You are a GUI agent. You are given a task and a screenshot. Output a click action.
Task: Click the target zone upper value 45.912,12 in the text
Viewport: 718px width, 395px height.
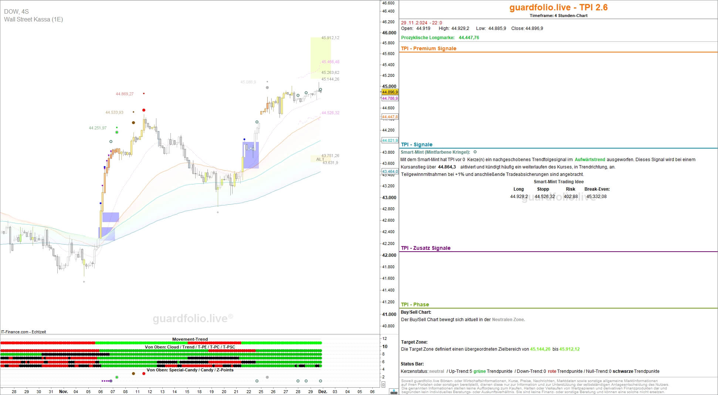tap(569, 349)
